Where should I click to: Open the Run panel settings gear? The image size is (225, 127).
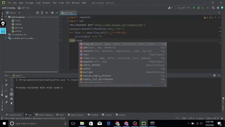click(x=214, y=75)
